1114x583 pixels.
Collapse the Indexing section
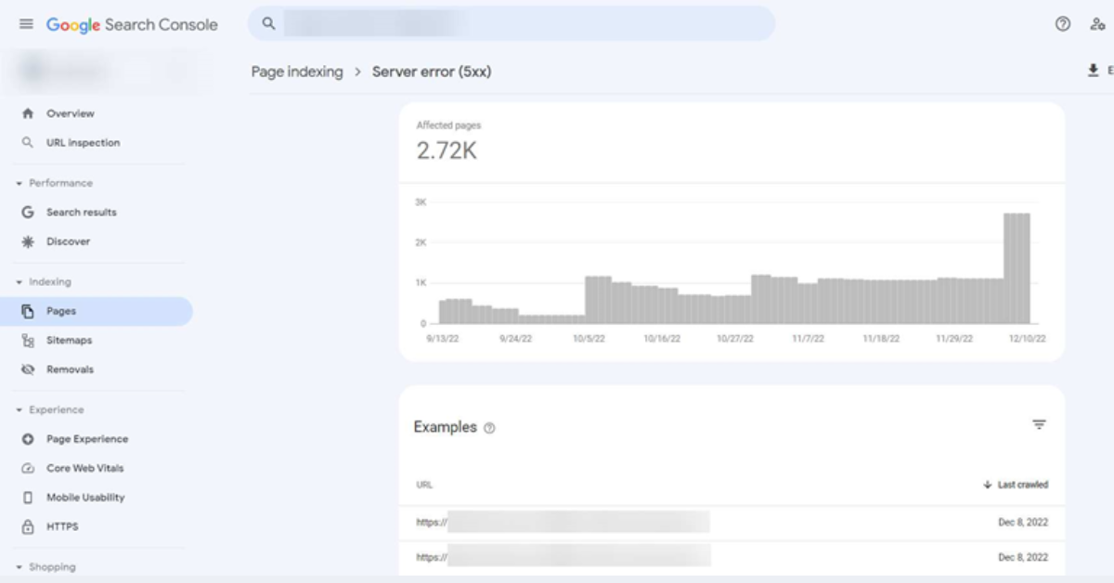19,282
